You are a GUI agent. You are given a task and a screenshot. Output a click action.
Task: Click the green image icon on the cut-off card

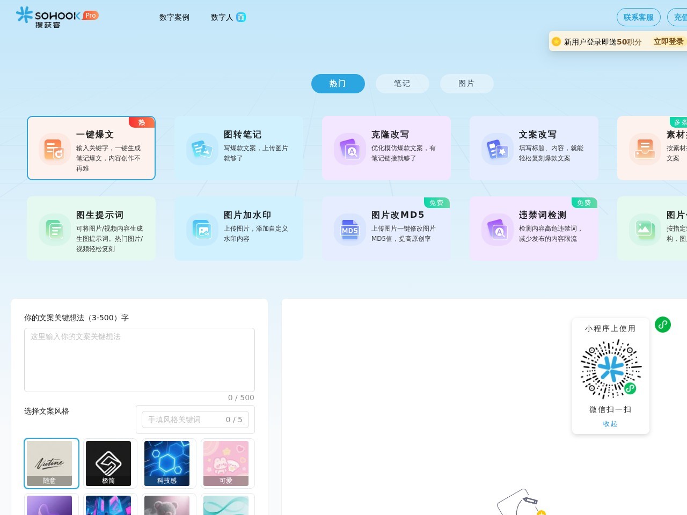coord(645,230)
